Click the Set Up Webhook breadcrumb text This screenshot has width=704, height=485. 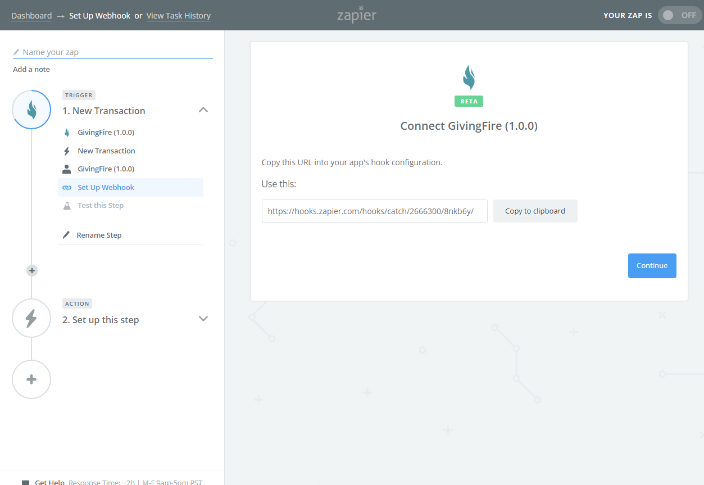tap(99, 16)
